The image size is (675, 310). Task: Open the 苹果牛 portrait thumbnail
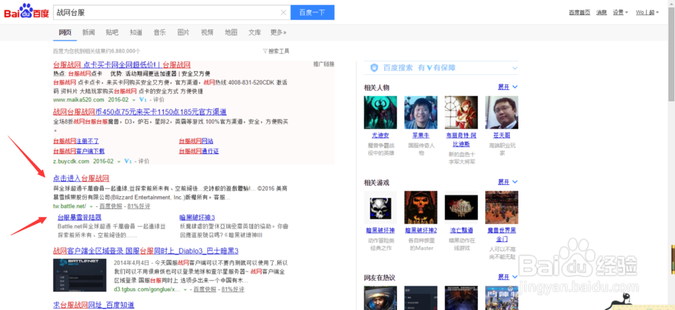coord(421,112)
